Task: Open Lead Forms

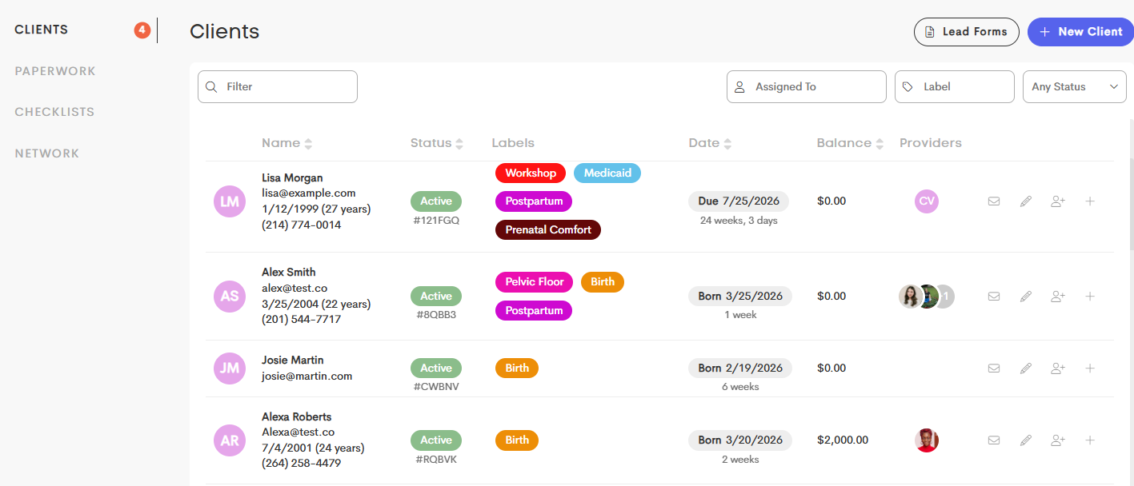Action: [x=967, y=32]
